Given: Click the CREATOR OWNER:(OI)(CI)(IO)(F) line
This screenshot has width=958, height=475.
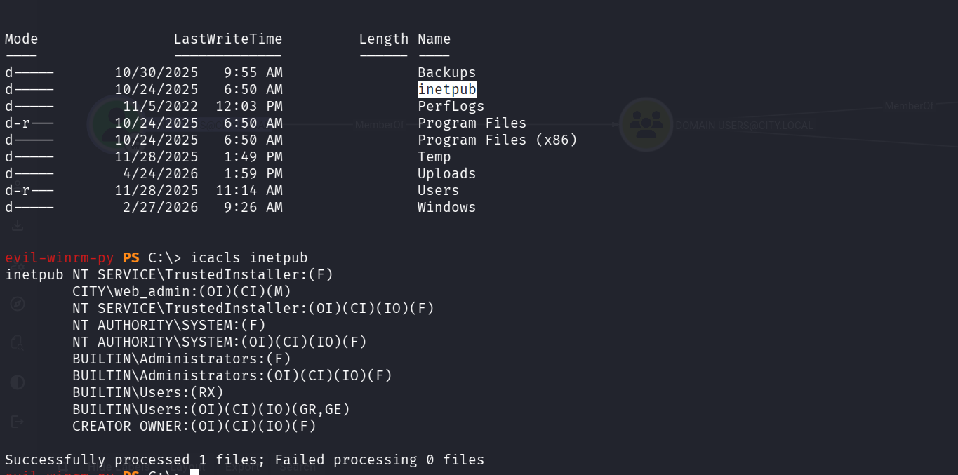Looking at the screenshot, I should (x=194, y=426).
